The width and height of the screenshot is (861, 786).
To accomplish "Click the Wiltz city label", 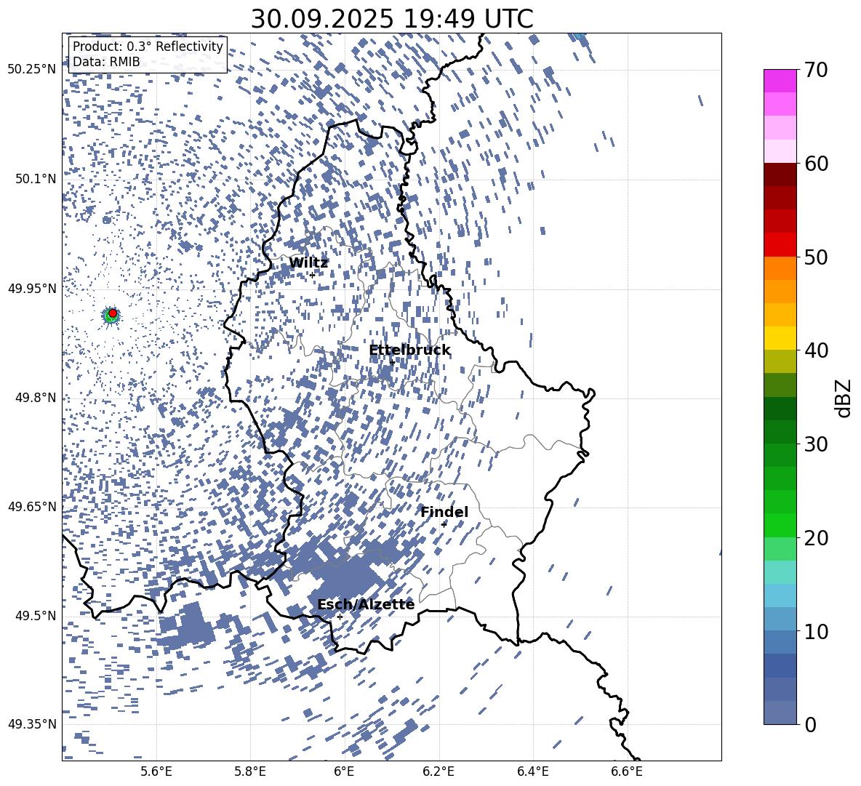I will 308,263.
